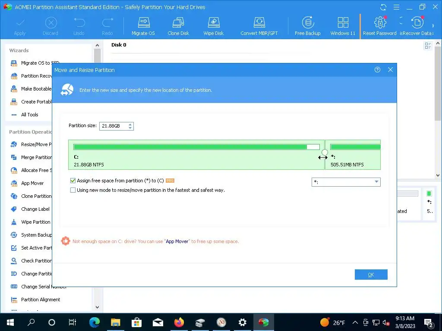
Task: Select Make Bootable media wizard
Action: coord(31,89)
